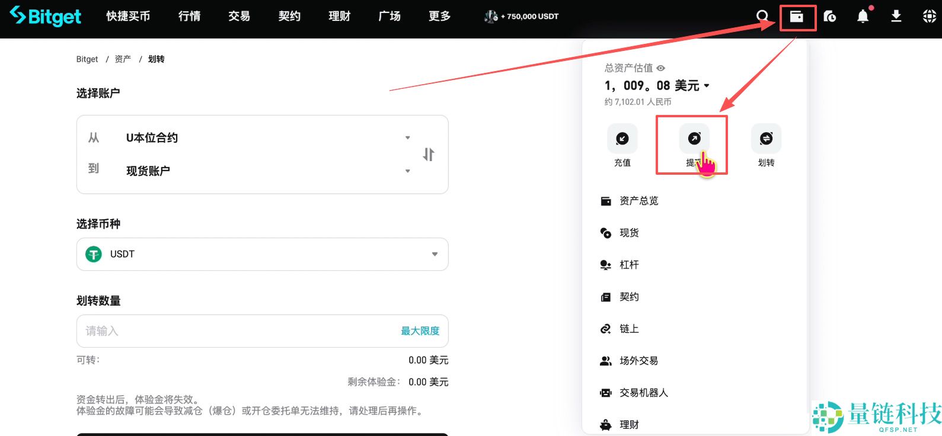Click the 剩余体验金 0.00 美元 value
Viewport: 942px width, 436px height.
429,382
